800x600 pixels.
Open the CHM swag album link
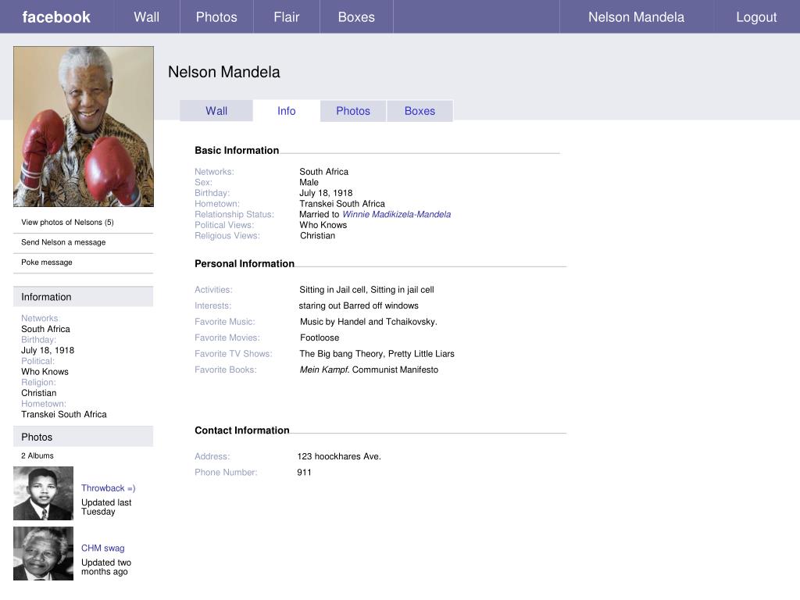click(x=102, y=548)
